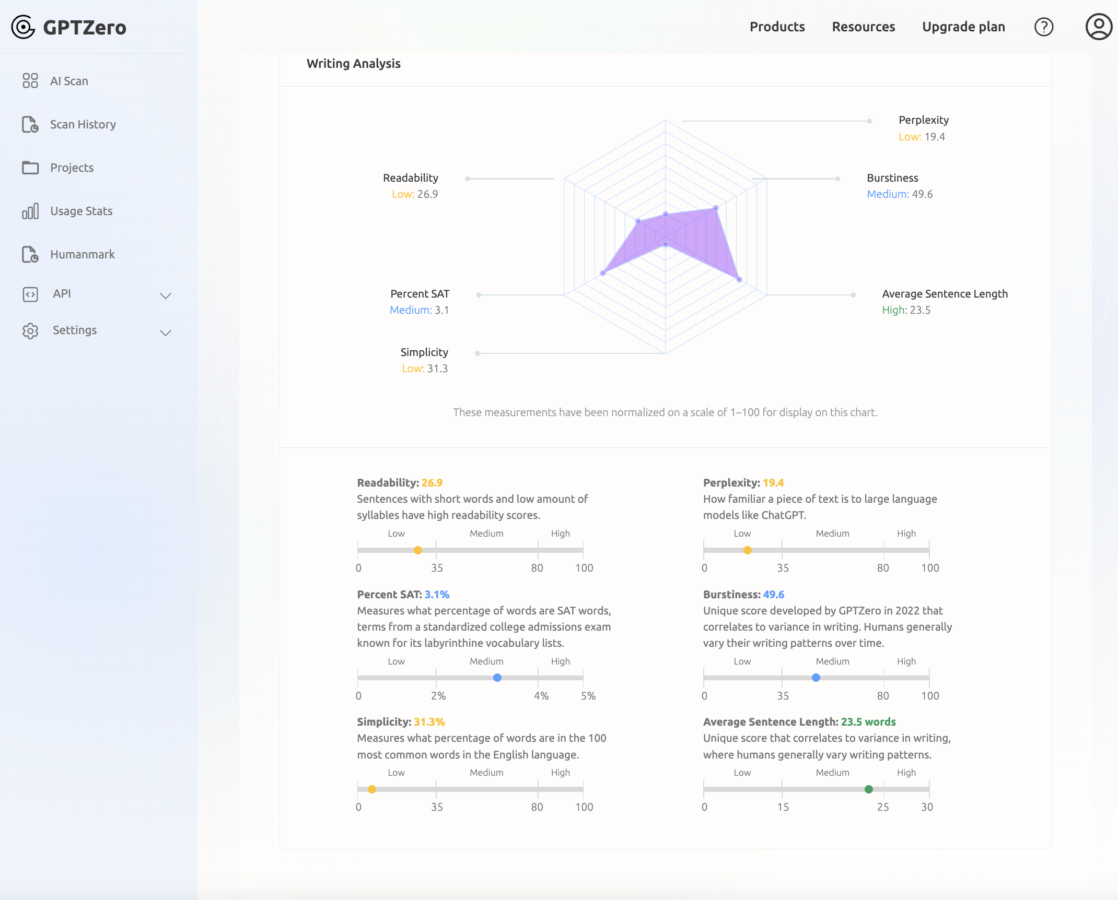
Task: Click the Upgrade plan link
Action: 963,27
